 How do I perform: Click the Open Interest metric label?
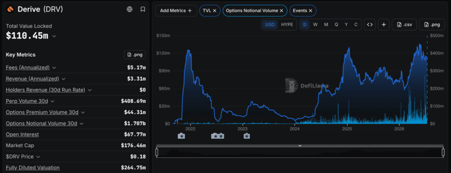22,134
